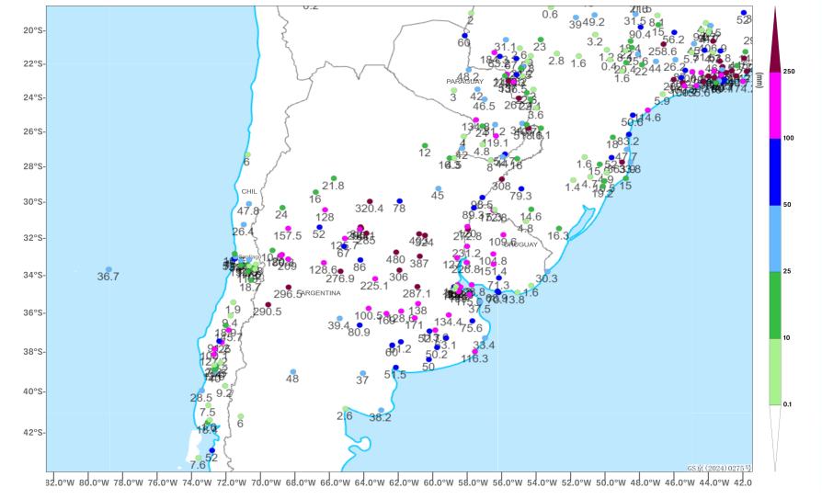Click the 47.8 value near Chile
The height and width of the screenshot is (499, 822).
pyautogui.click(x=248, y=211)
